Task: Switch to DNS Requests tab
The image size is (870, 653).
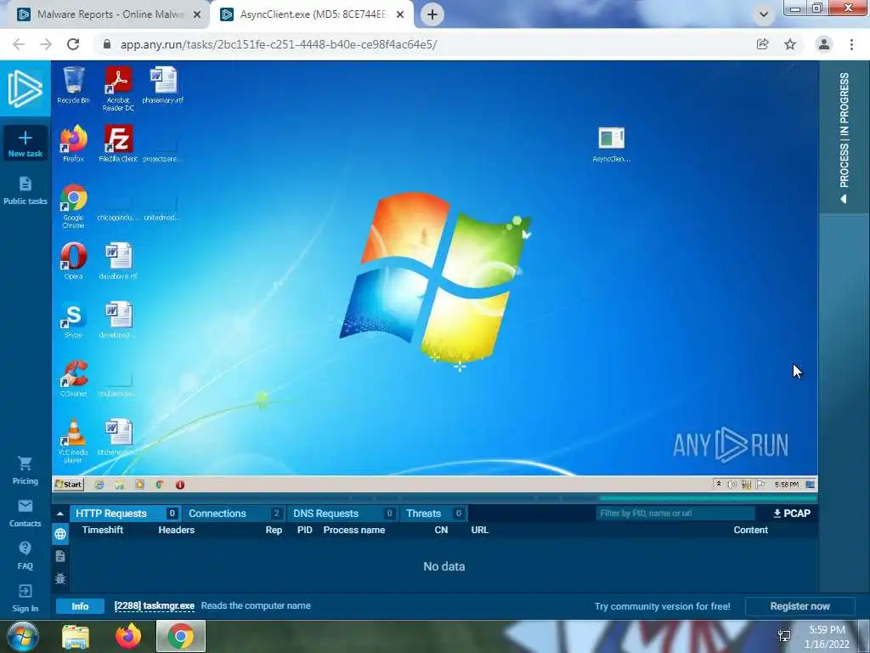Action: tap(343, 514)
